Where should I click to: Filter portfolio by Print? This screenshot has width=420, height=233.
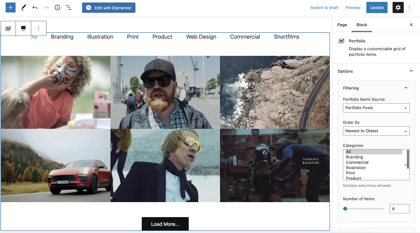[133, 37]
